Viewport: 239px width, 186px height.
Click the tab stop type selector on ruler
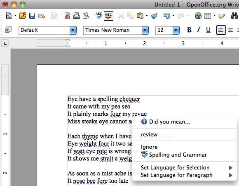pyautogui.click(x=5, y=43)
